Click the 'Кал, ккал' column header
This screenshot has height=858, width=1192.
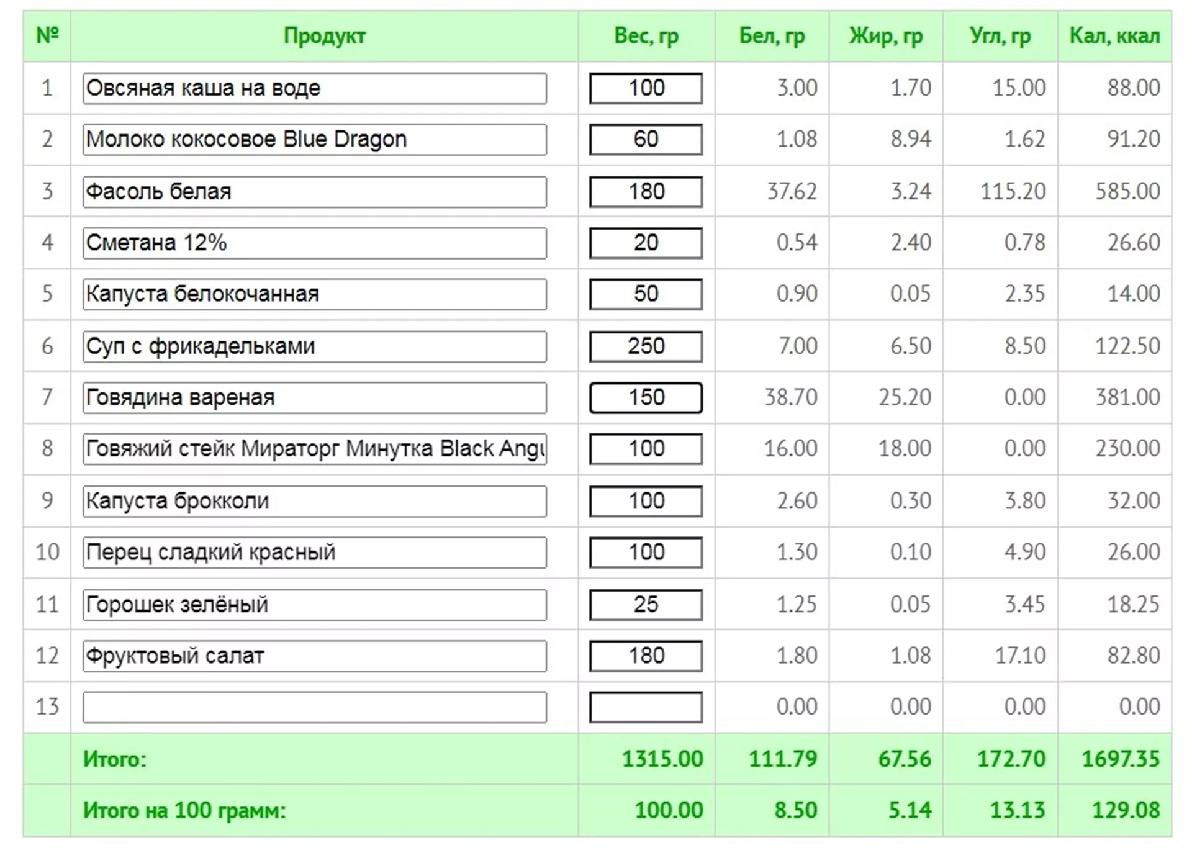pyautogui.click(x=1114, y=36)
